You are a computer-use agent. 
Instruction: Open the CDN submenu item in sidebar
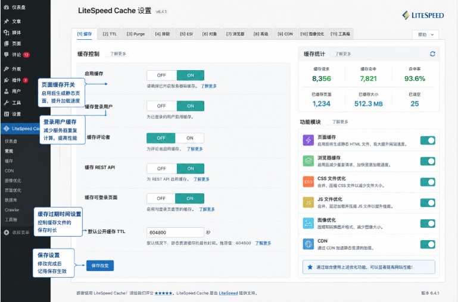pyautogui.click(x=10, y=171)
